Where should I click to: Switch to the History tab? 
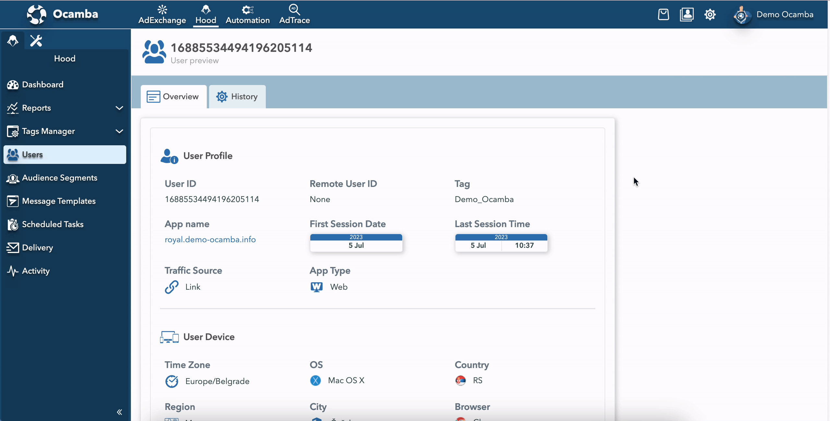pyautogui.click(x=237, y=96)
